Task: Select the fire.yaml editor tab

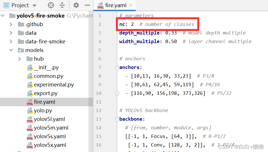Action: point(114,5)
